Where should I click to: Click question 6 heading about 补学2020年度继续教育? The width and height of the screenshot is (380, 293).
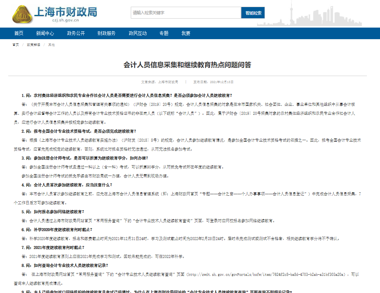tap(57, 229)
